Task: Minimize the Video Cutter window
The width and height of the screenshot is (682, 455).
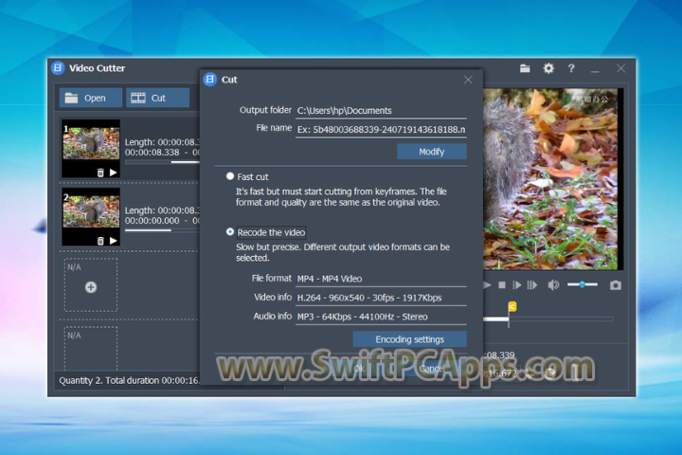Action: 595,69
